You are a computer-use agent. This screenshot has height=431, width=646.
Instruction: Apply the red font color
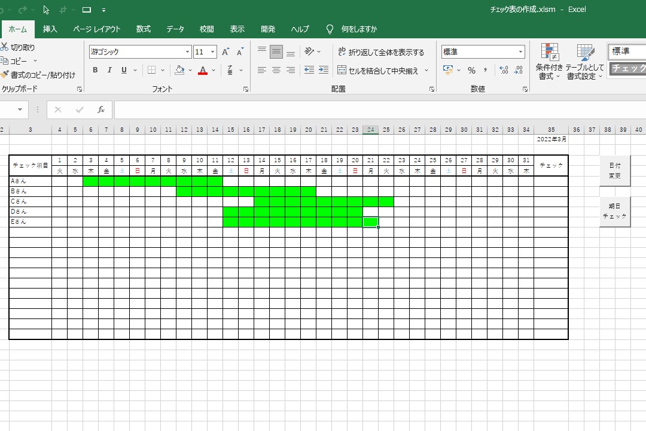(203, 69)
